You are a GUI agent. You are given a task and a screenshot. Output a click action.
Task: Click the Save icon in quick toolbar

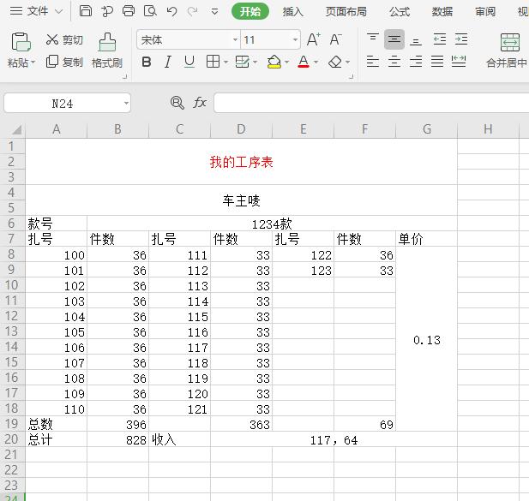click(86, 11)
